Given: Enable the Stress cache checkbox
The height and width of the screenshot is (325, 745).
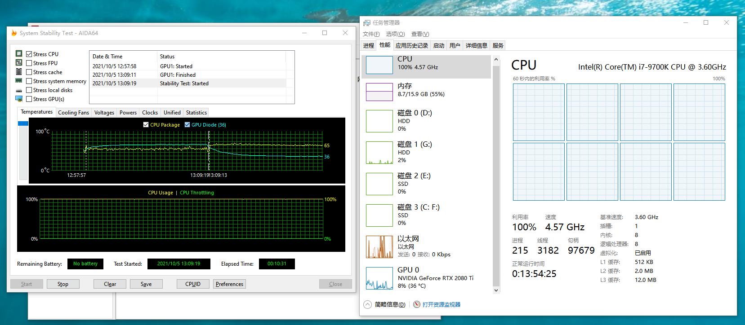Looking at the screenshot, I should click(x=29, y=72).
